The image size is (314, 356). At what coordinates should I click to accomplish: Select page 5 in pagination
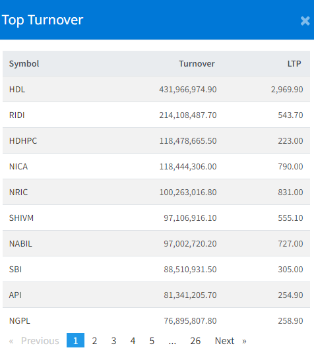[152, 341]
